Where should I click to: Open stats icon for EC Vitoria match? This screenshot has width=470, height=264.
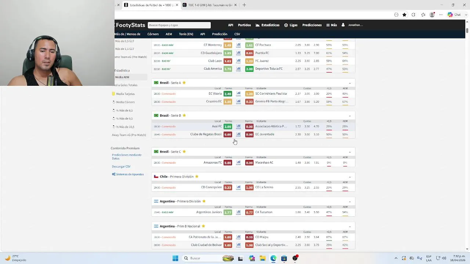[238, 94]
